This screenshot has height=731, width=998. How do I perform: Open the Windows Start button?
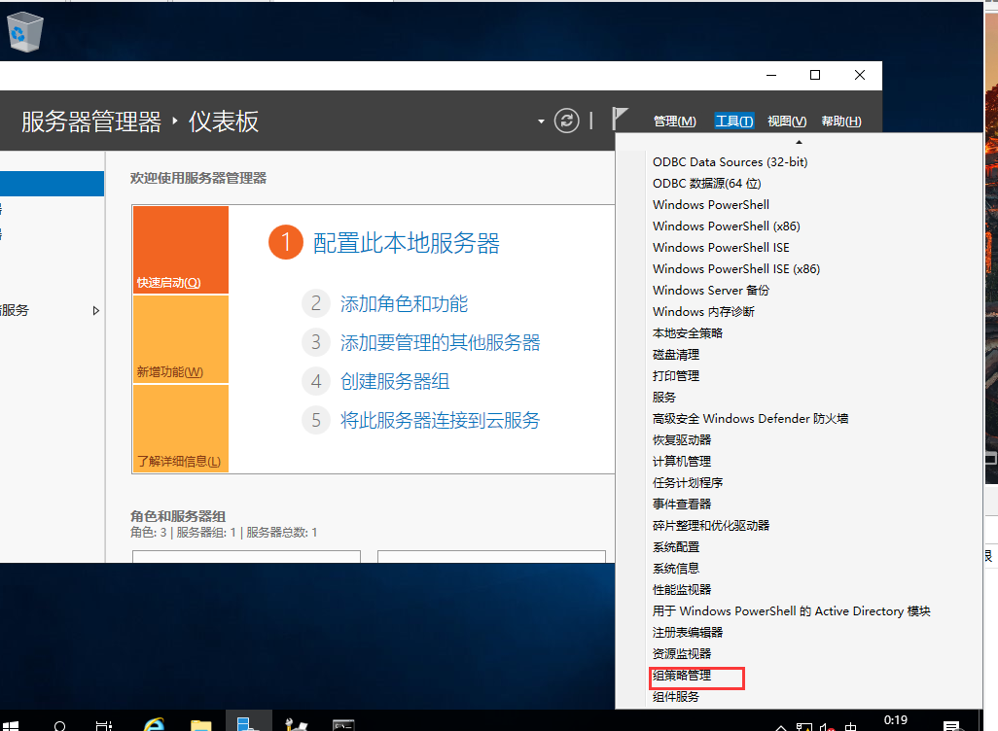(11, 724)
